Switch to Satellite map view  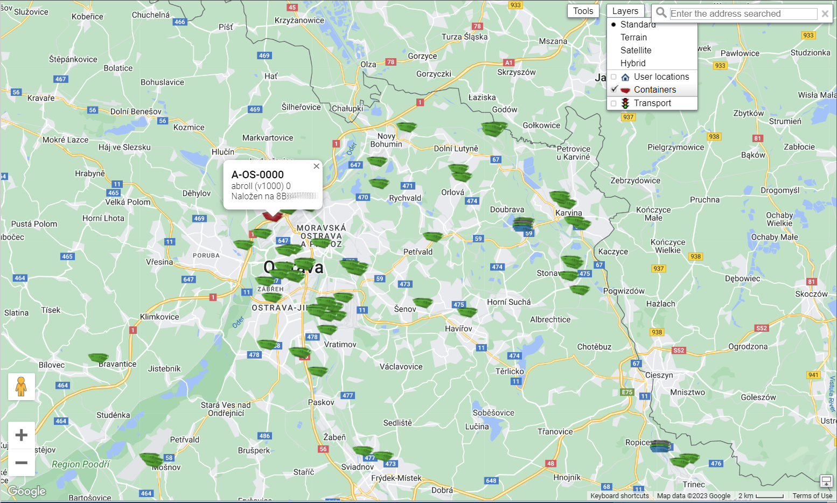pos(636,51)
